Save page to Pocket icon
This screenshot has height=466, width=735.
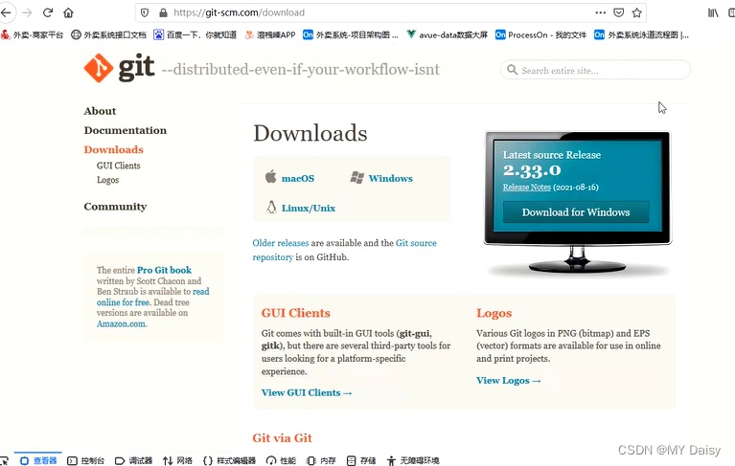point(619,12)
